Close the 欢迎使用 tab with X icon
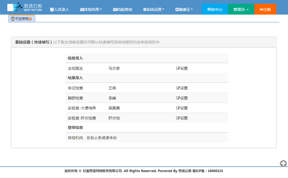The width and height of the screenshot is (288, 178). point(30,19)
